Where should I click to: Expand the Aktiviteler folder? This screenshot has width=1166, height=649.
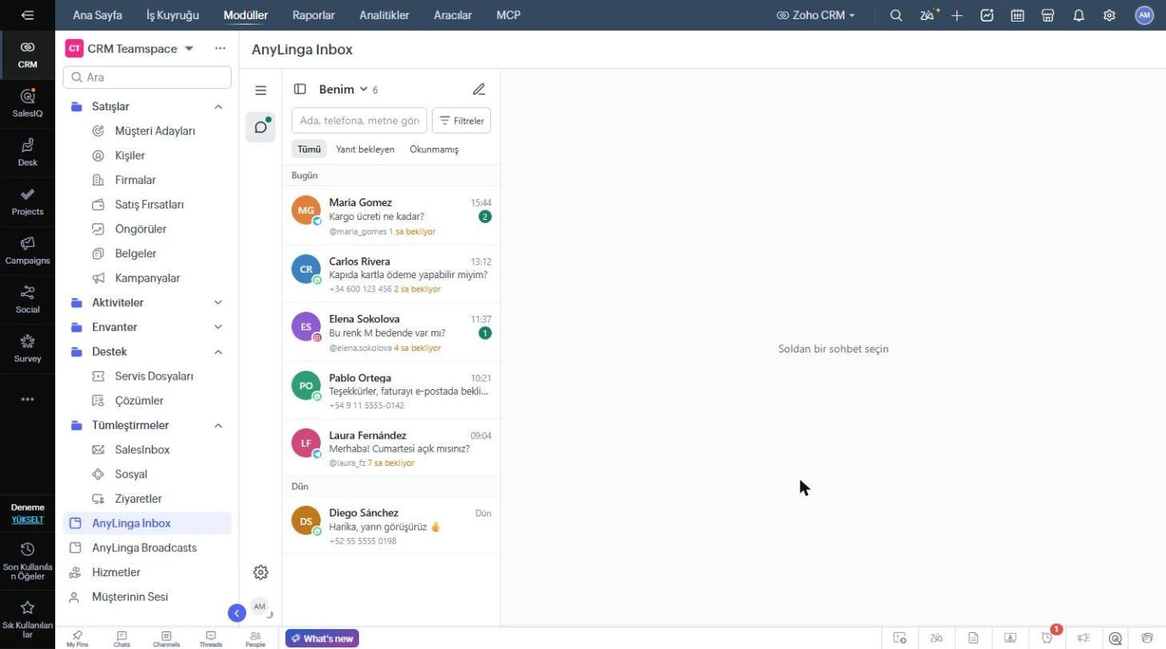pyautogui.click(x=218, y=302)
